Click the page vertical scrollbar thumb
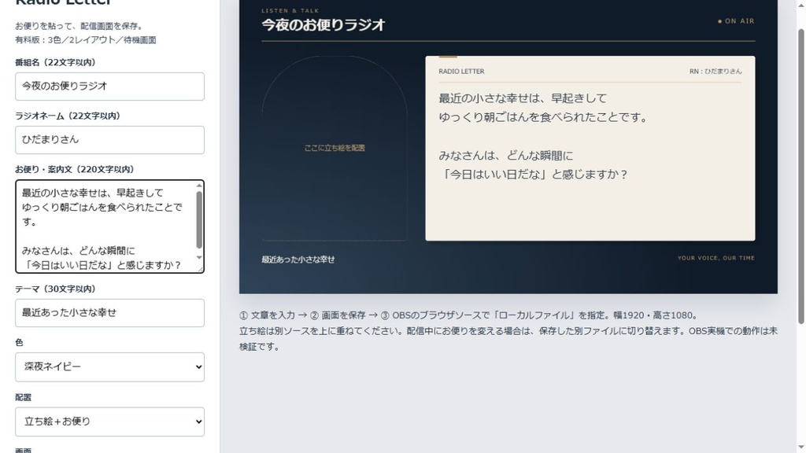 (x=800, y=176)
